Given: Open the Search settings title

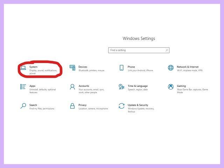Looking at the screenshot, I should point(33,105).
